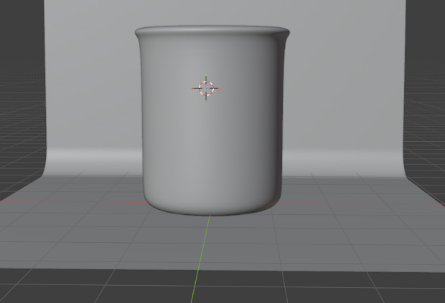Click the flared rim of the cup
This screenshot has height=303, width=445.
click(212, 32)
